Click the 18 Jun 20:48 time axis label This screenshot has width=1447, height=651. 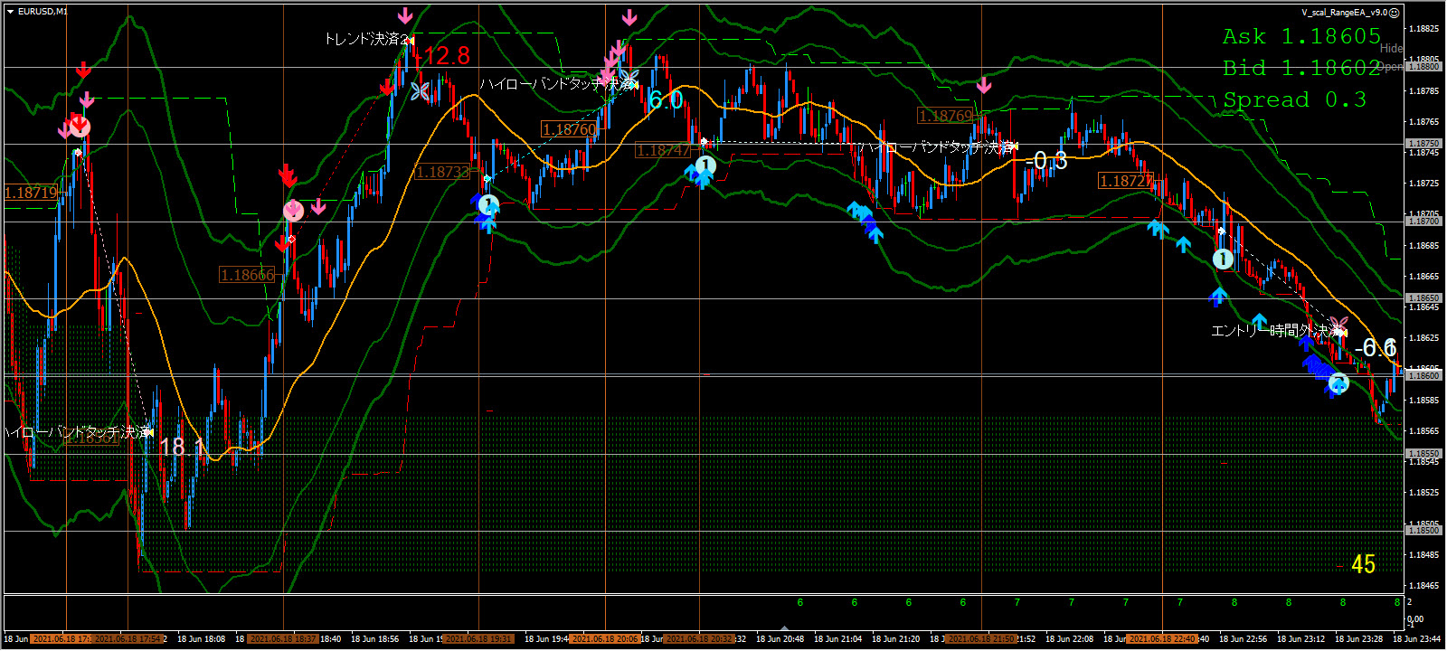click(780, 639)
